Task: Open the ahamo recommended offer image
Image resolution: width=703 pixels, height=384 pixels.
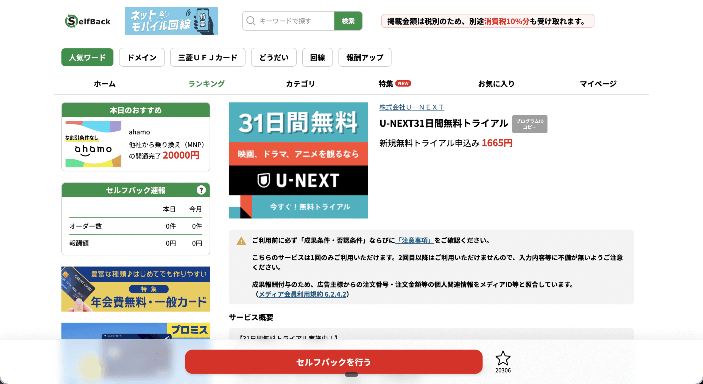Action: [x=93, y=144]
